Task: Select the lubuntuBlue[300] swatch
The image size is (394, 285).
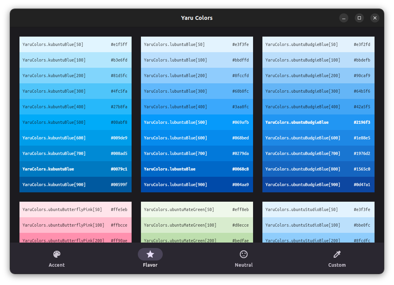Action: [x=197, y=91]
